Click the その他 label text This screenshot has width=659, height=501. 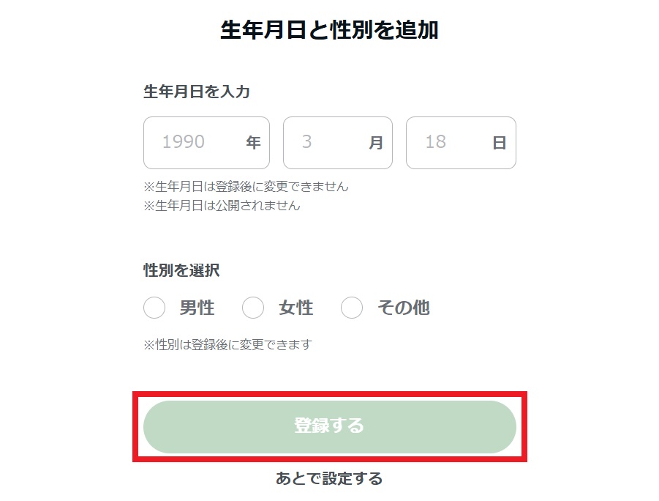click(x=403, y=308)
